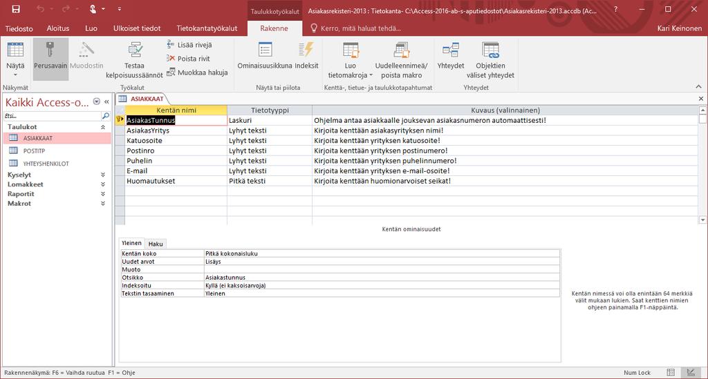The width and height of the screenshot is (708, 379).
Task: Expand the Makrot group
Action: click(x=103, y=203)
